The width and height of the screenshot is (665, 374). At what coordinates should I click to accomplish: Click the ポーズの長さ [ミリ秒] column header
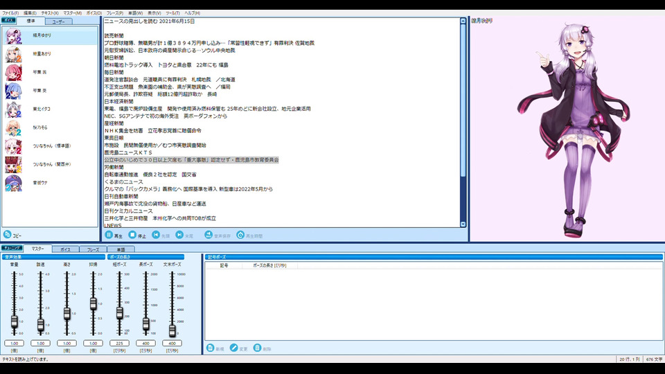[269, 265]
